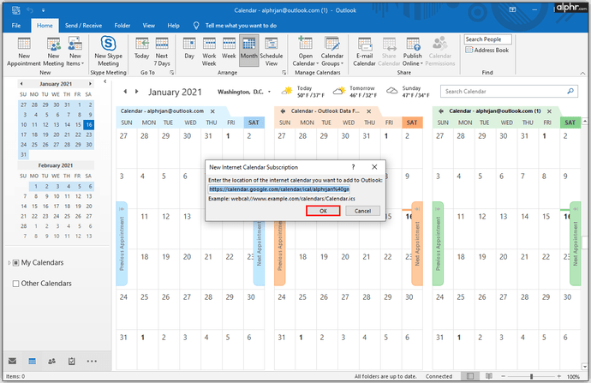
Task: Create a New Meeting
Action: click(53, 51)
